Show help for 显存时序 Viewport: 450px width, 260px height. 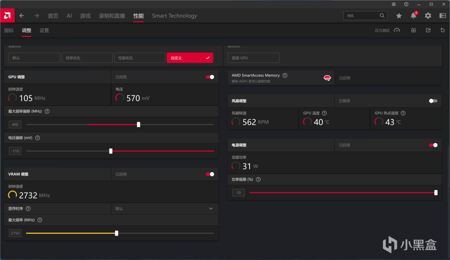(28, 208)
